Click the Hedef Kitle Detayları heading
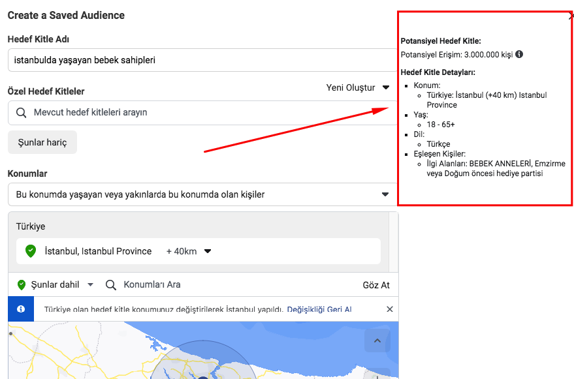The width and height of the screenshot is (574, 379). (x=438, y=72)
